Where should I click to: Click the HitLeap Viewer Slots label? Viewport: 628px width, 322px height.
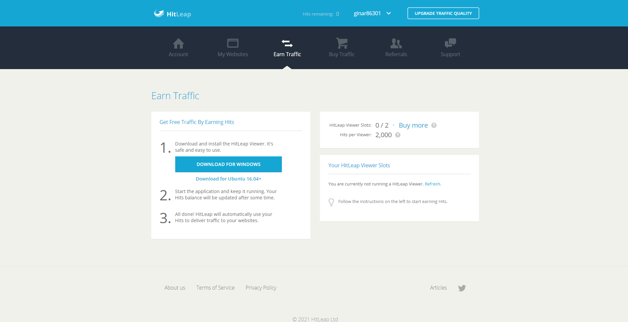(x=350, y=125)
